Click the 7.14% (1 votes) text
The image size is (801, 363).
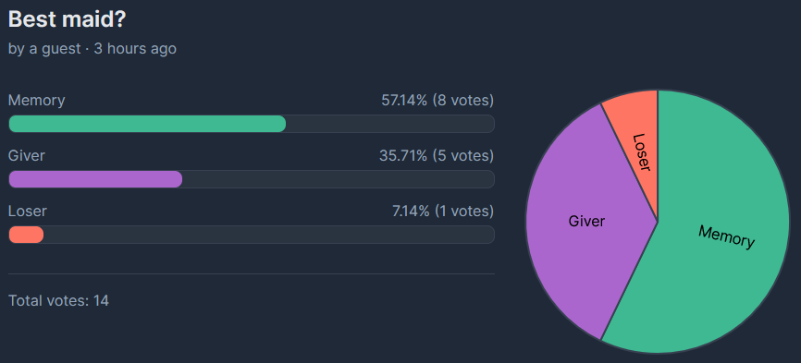(x=443, y=212)
